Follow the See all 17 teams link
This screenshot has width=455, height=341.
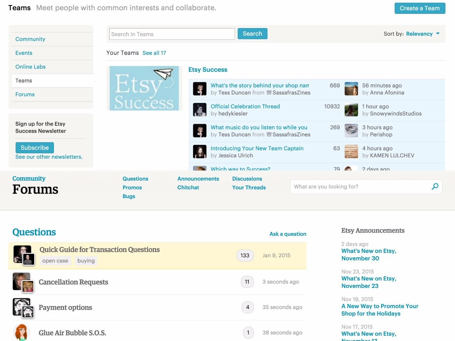[x=154, y=53]
